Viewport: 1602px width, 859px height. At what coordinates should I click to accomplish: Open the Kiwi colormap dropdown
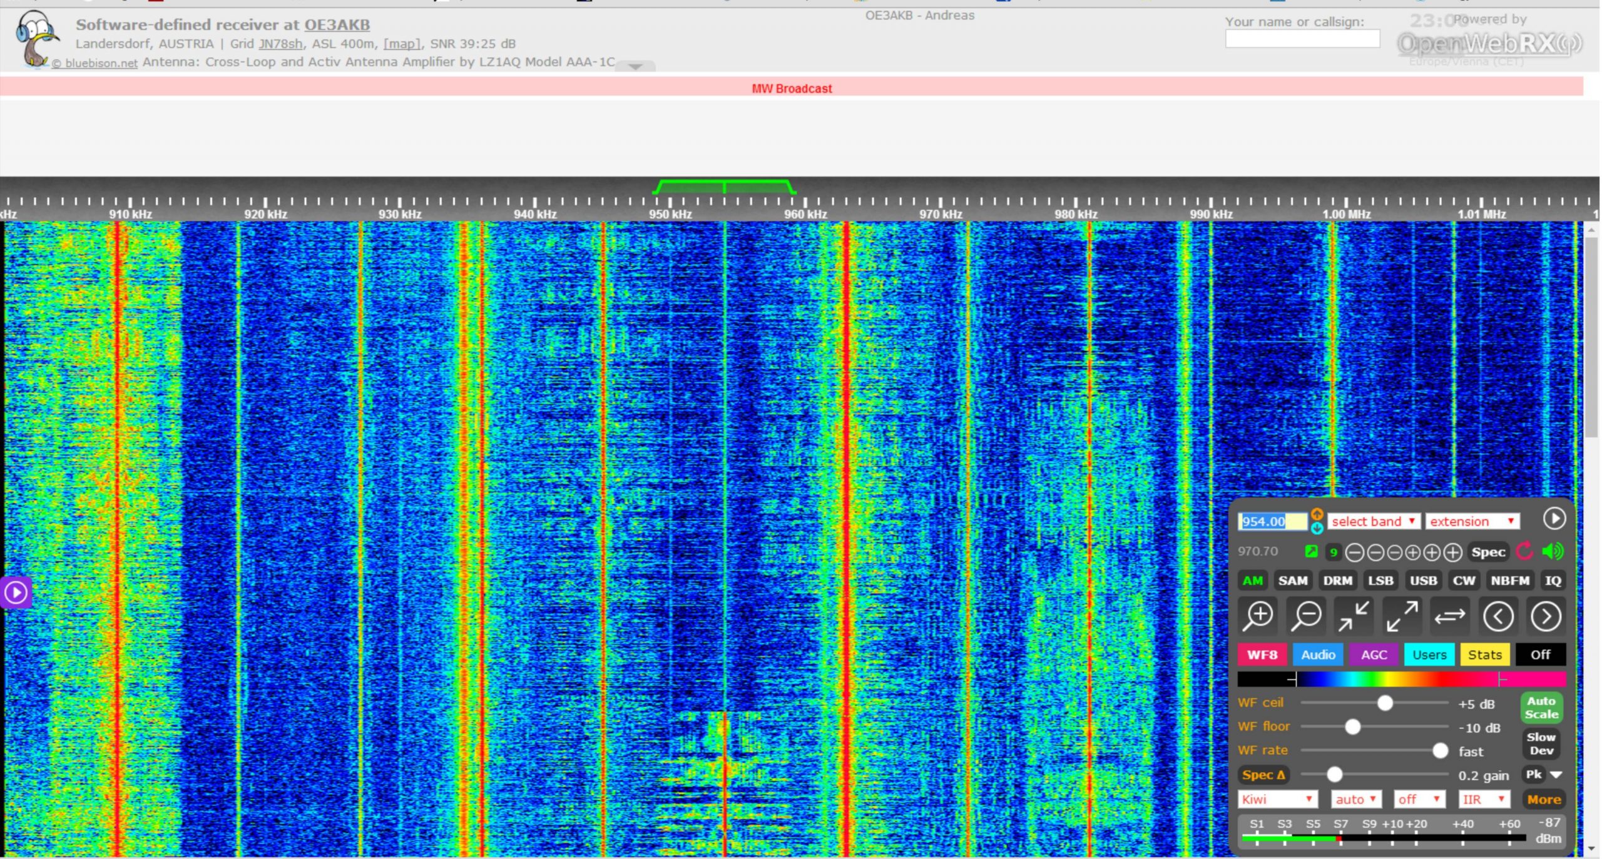click(1277, 799)
